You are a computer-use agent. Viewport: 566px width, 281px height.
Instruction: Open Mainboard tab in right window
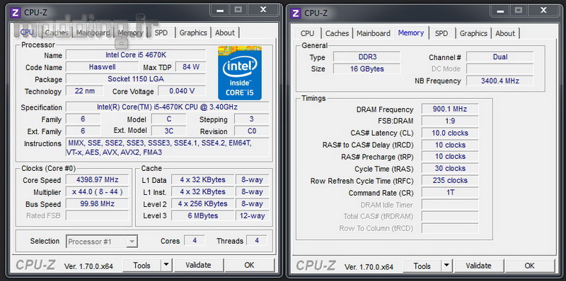point(374,33)
